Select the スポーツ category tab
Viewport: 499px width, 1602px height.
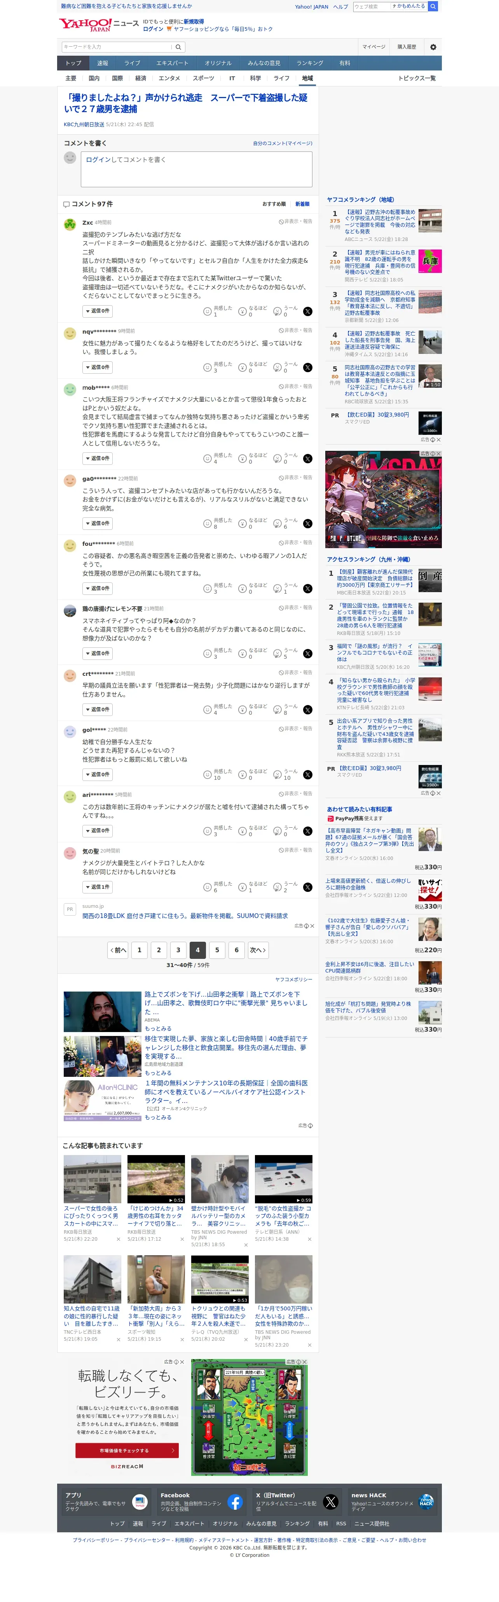click(203, 78)
